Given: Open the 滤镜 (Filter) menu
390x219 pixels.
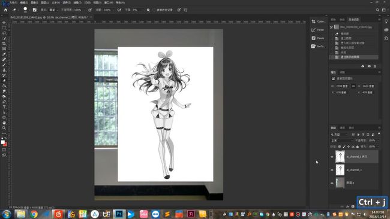Looking at the screenshot, I should coord(77,2).
